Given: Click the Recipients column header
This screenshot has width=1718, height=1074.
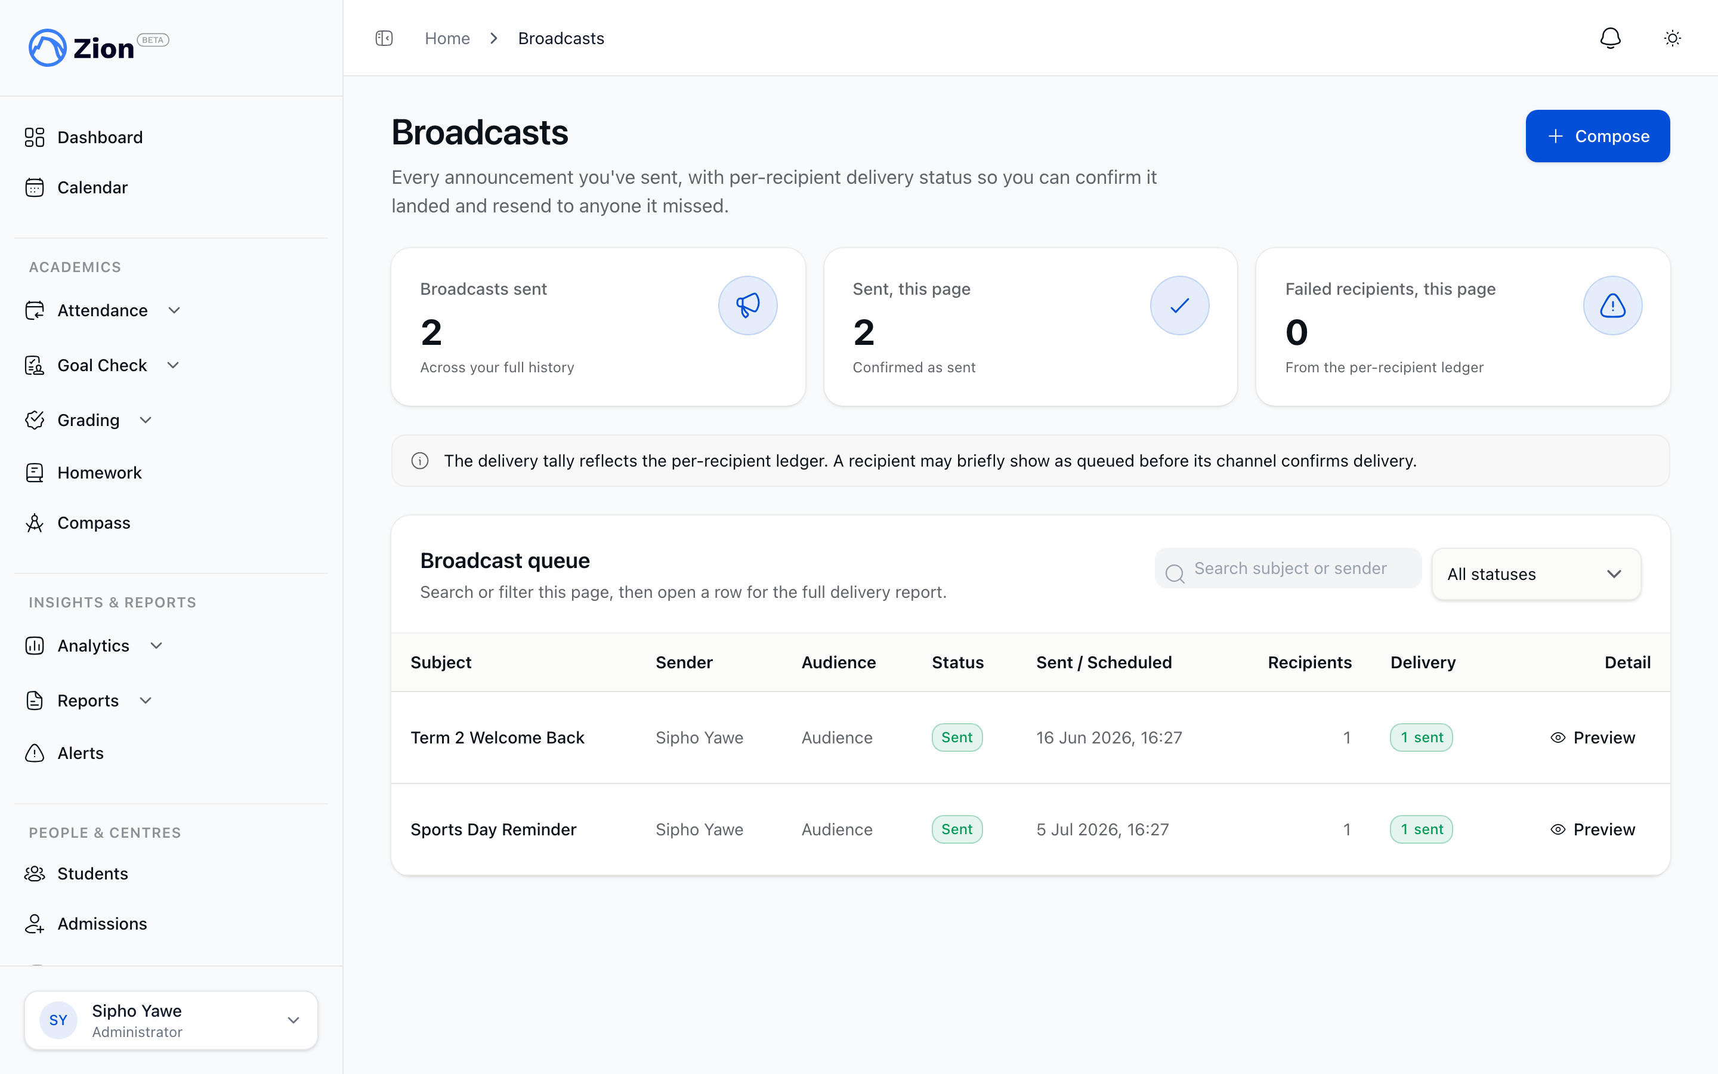Looking at the screenshot, I should click(x=1309, y=662).
